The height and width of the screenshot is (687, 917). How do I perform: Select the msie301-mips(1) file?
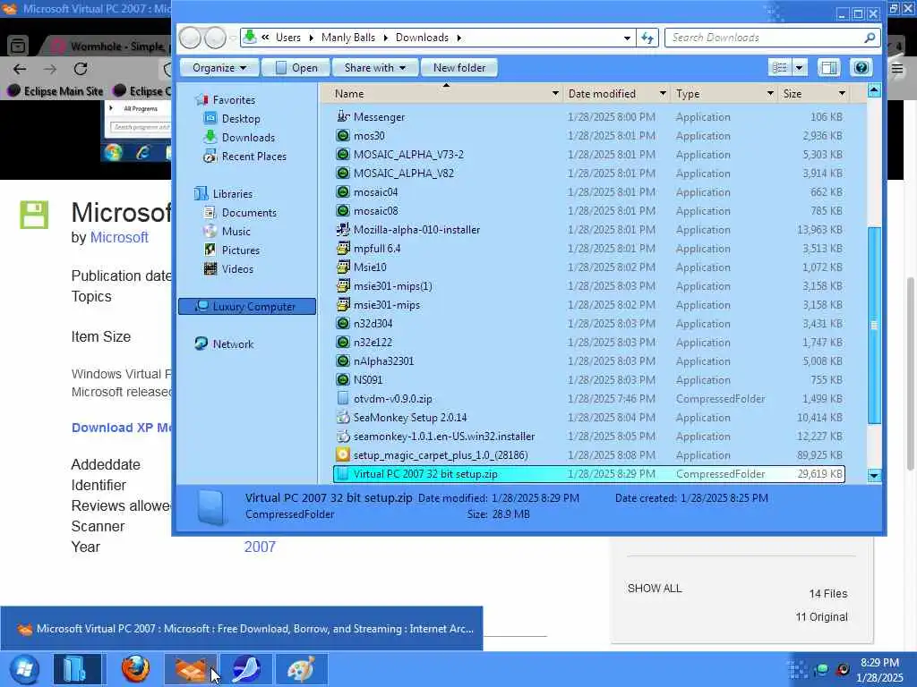tap(392, 285)
